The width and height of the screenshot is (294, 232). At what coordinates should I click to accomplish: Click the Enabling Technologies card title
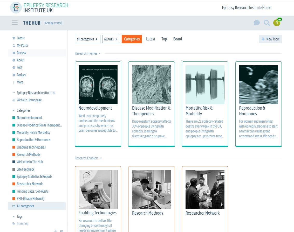coord(98,213)
